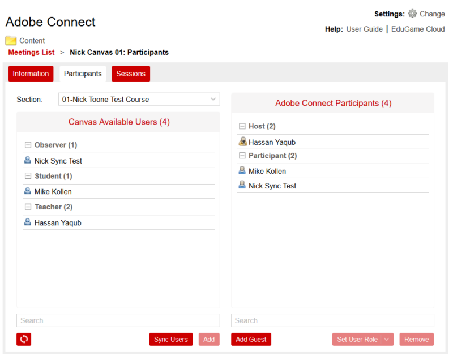Image resolution: width=453 pixels, height=360 pixels.
Task: Click the Adobe Connect Participants (4) heading
Action: pyautogui.click(x=334, y=103)
